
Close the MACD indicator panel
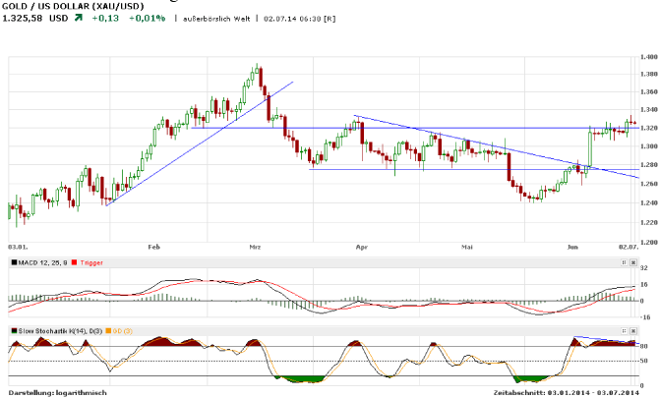[x=632, y=262]
